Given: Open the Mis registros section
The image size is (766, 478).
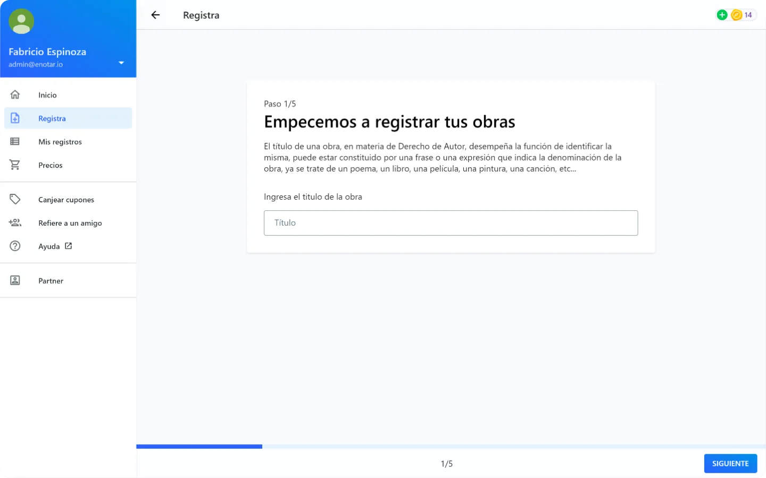Looking at the screenshot, I should pyautogui.click(x=60, y=141).
